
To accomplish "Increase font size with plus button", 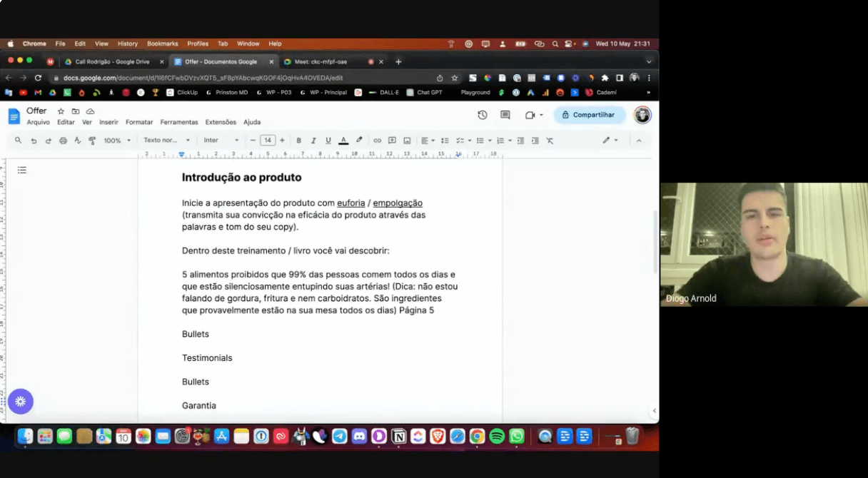I will click(x=282, y=141).
